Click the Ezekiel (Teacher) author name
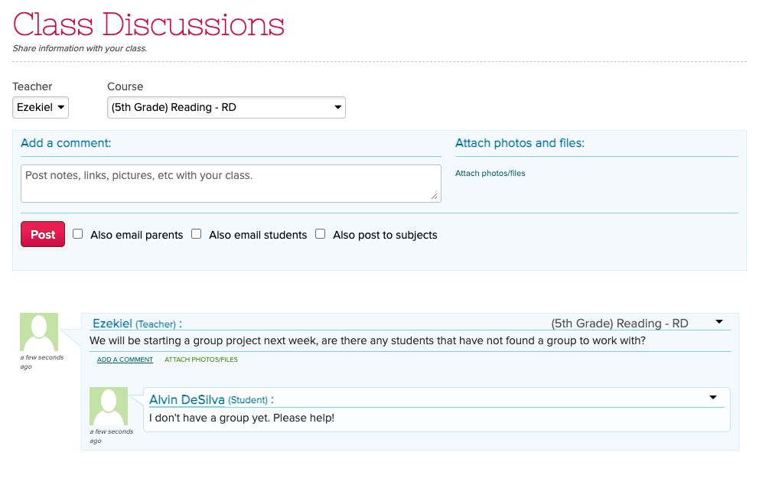The image size is (769, 485). click(x=112, y=324)
